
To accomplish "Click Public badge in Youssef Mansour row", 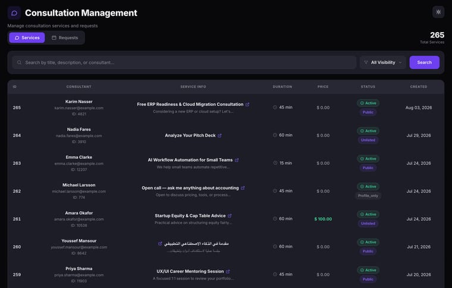I will [368, 251].
